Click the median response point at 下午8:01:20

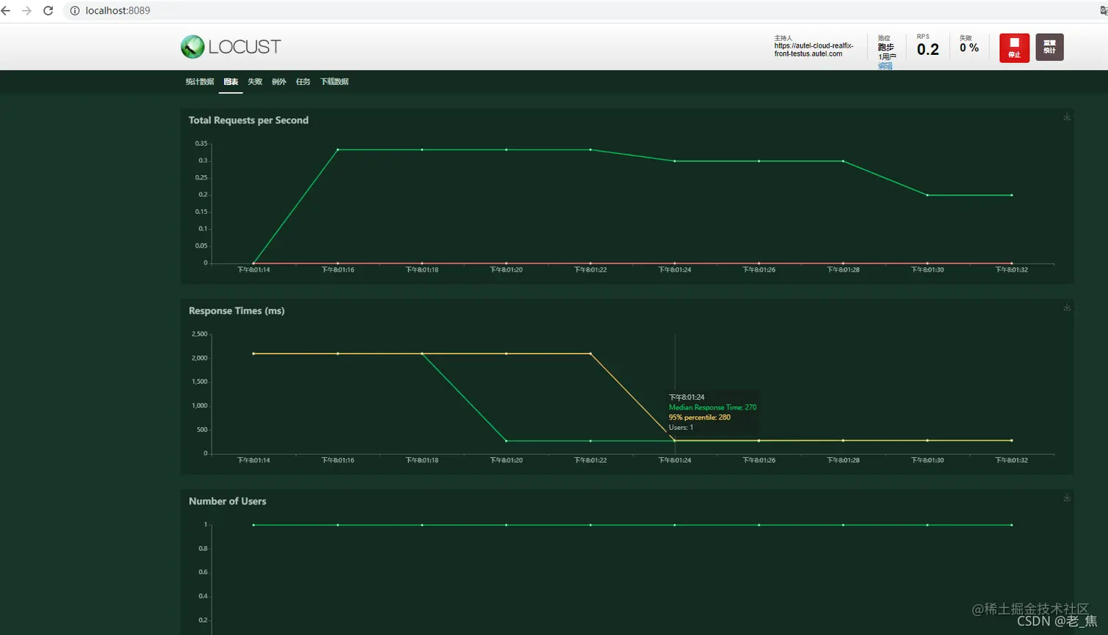506,441
